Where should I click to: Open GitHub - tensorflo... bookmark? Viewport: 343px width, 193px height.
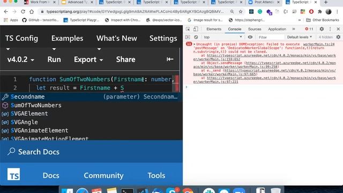41,20
